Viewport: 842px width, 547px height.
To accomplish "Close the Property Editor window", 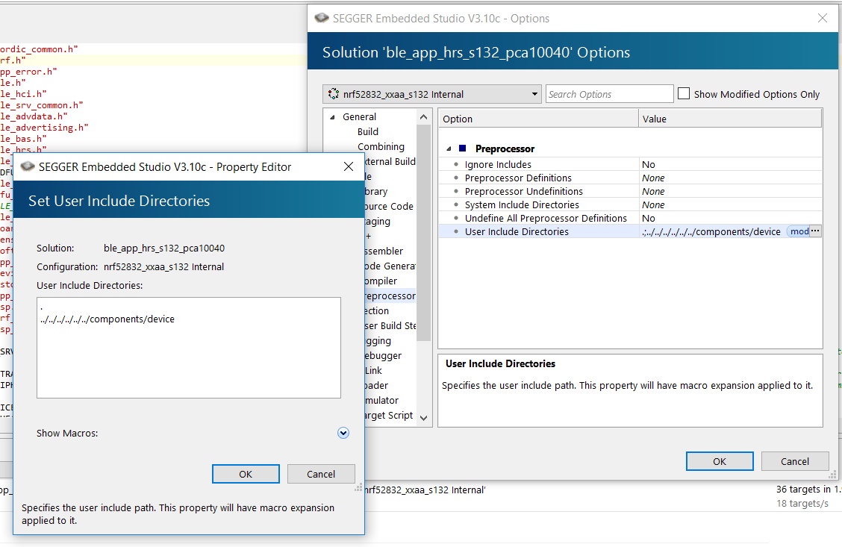I will [x=349, y=167].
